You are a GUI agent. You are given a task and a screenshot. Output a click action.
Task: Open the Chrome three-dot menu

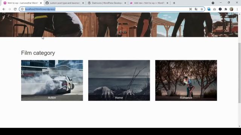point(237,9)
